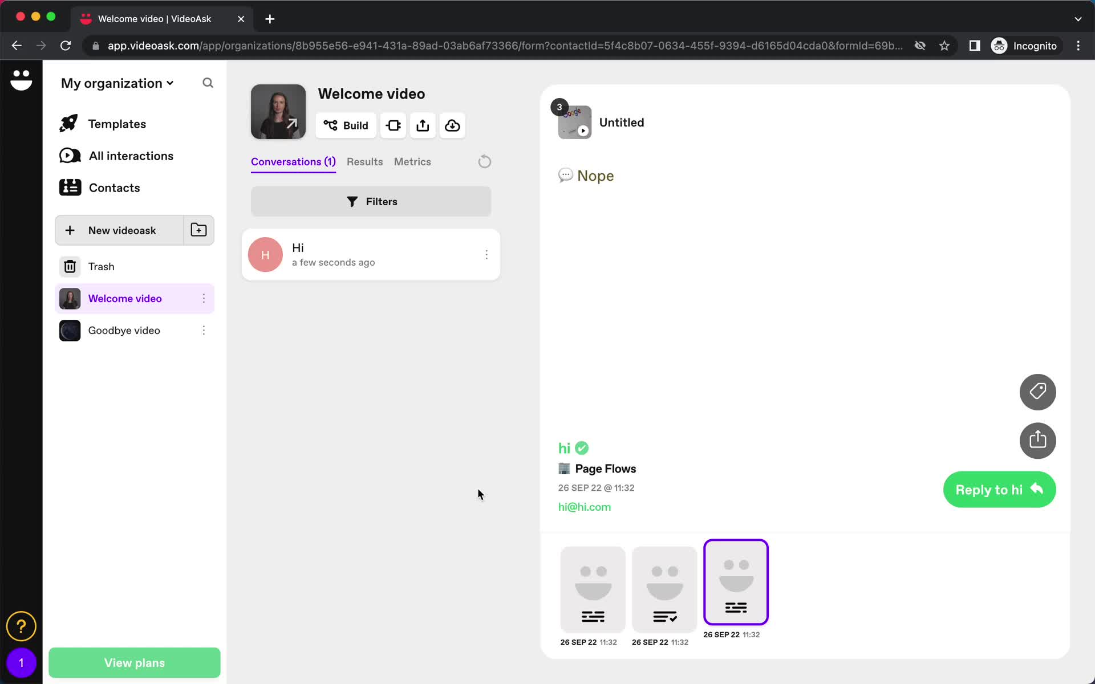Click the All interactions icon
1095x684 pixels.
coord(70,155)
